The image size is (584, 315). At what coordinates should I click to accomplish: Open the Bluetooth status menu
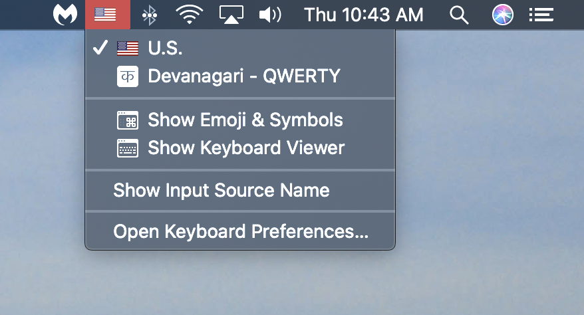(150, 15)
